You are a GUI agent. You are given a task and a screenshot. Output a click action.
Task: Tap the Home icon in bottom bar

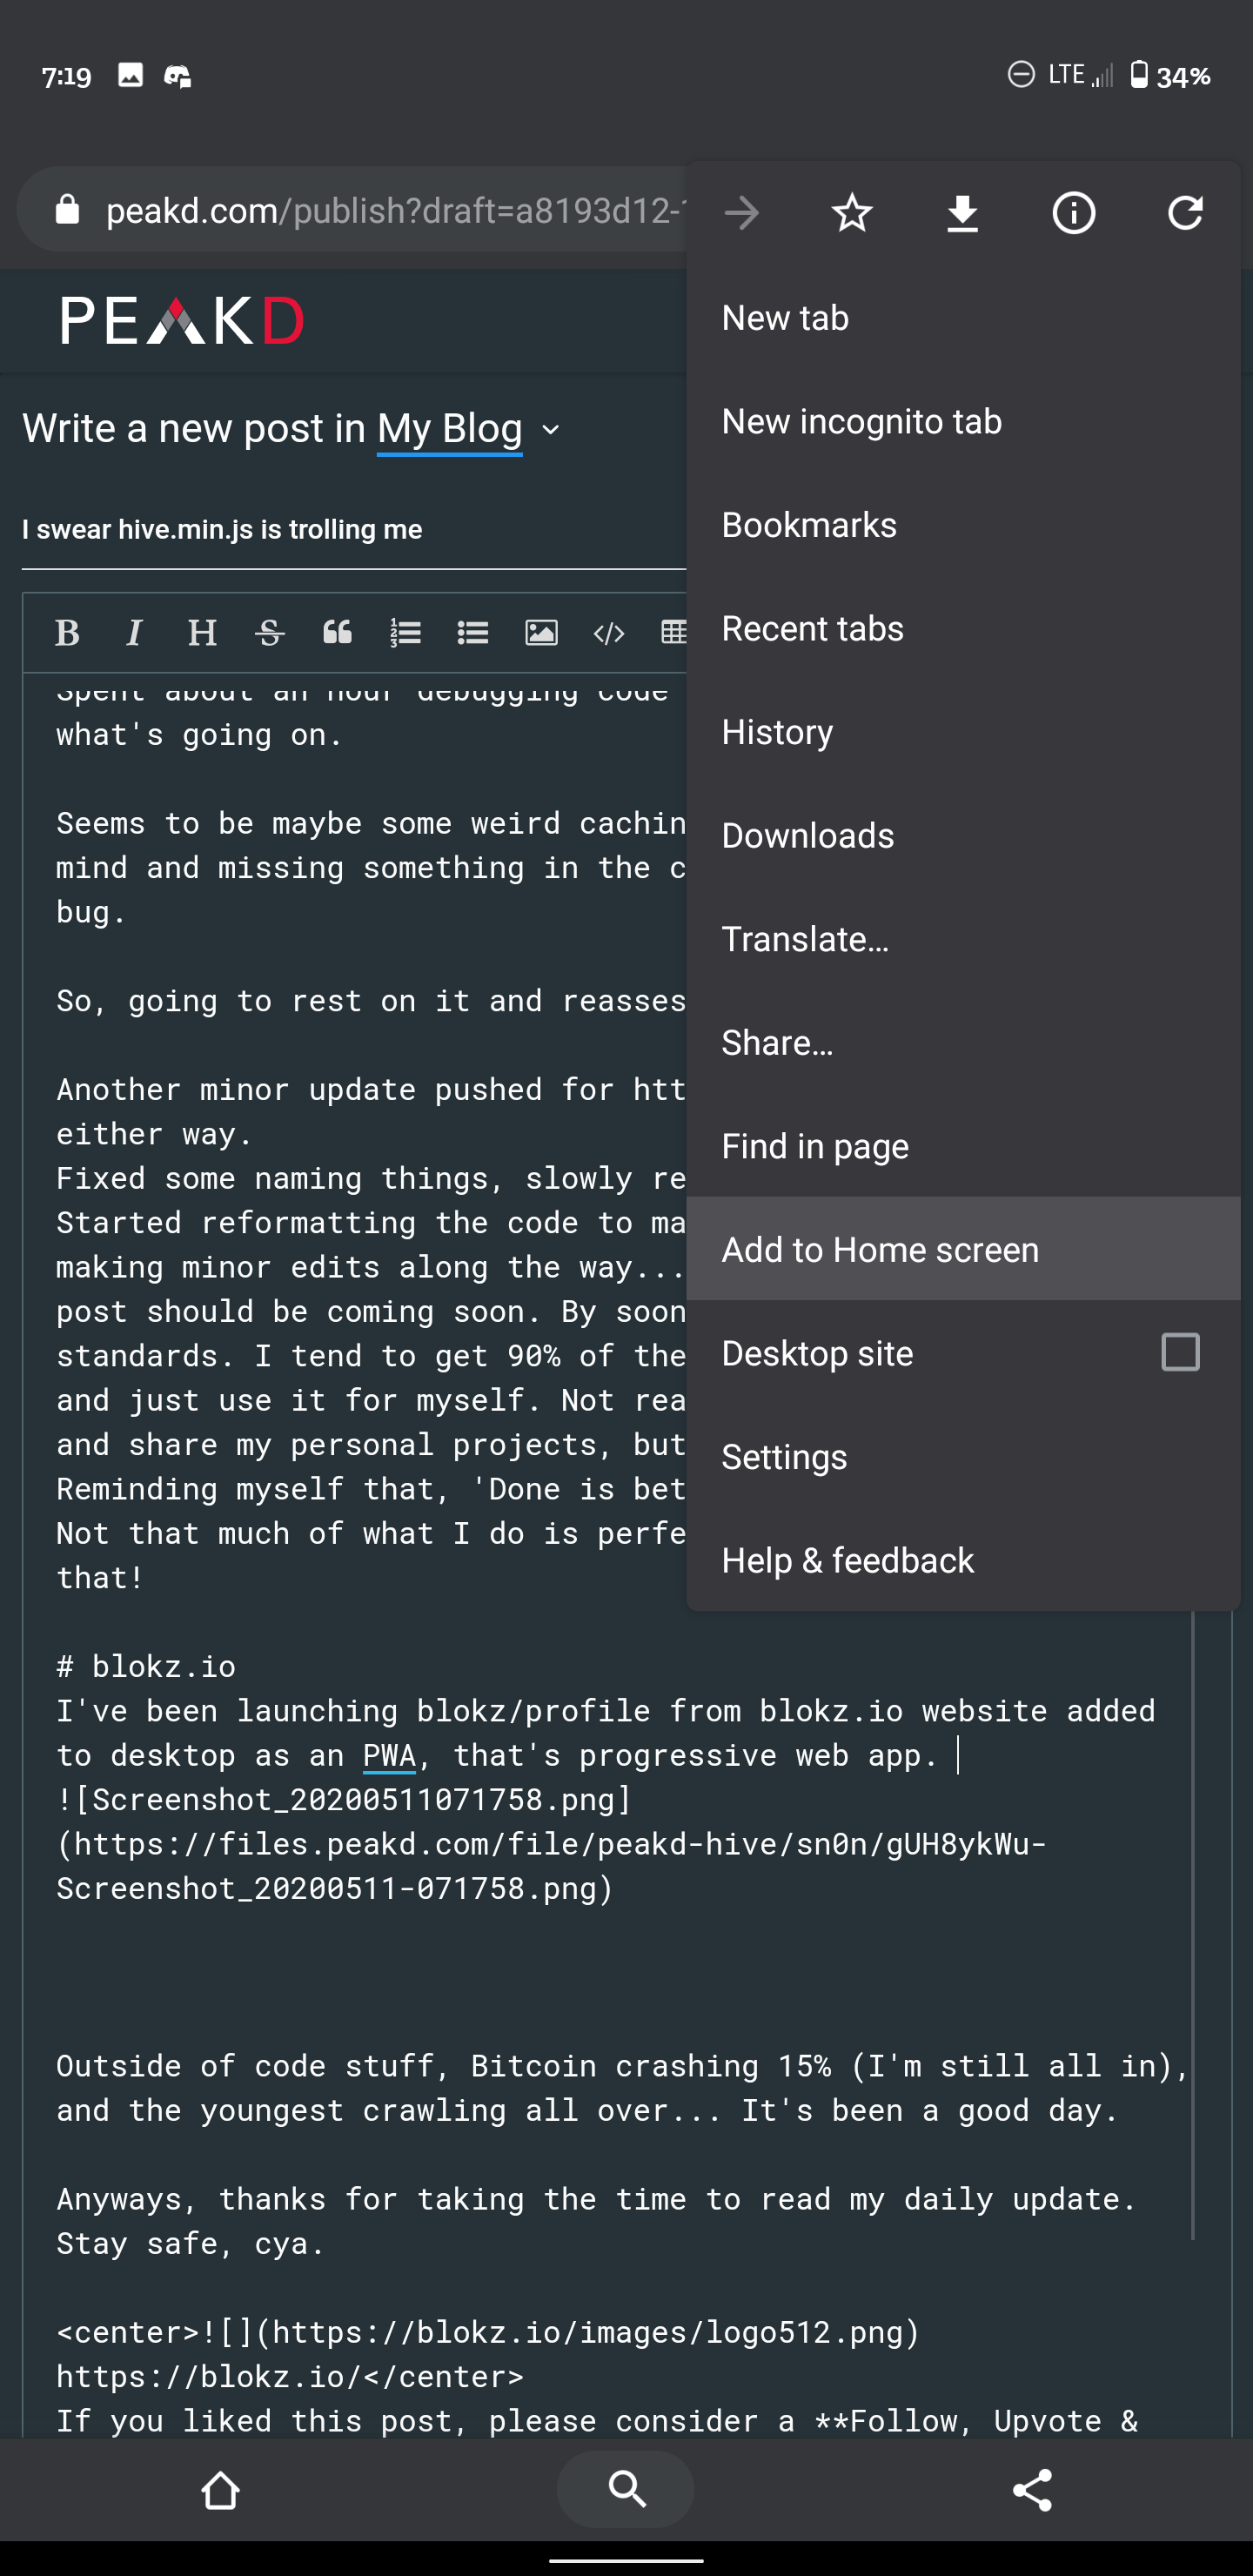pos(220,2489)
